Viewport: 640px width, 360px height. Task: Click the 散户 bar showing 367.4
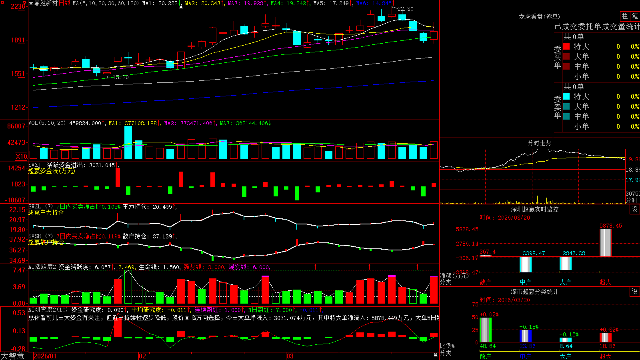click(486, 256)
